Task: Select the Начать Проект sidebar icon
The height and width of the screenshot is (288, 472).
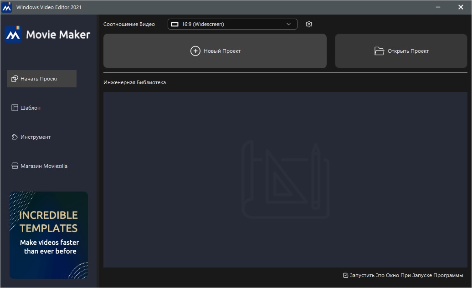Action: (x=14, y=78)
